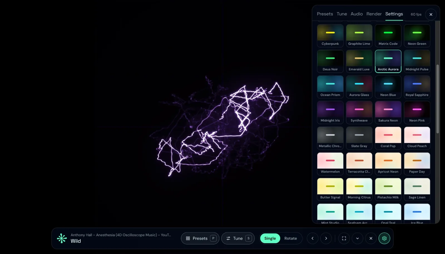Apply the Matrix Code theme
Image resolution: width=445 pixels, height=254 pixels.
[x=388, y=35]
